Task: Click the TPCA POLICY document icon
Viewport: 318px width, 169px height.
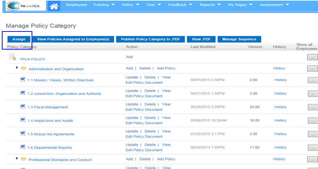Action: (12, 56)
